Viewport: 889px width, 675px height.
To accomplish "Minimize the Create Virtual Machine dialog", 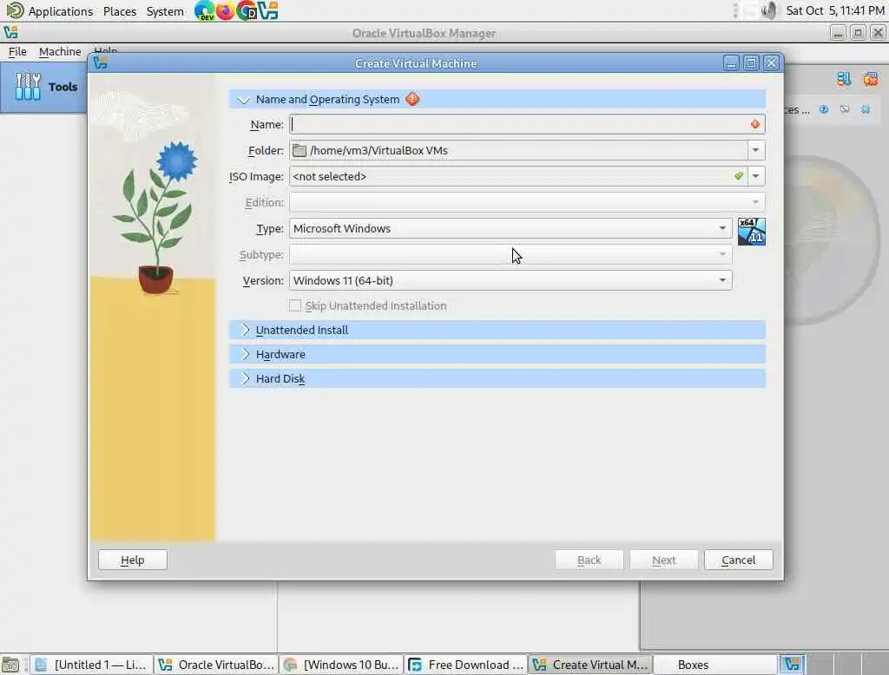I will 731,63.
